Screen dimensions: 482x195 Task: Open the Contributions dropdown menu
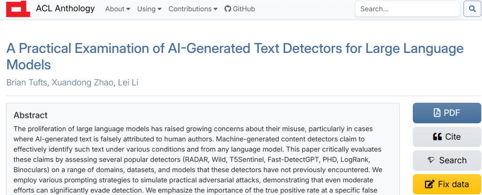[193, 9]
